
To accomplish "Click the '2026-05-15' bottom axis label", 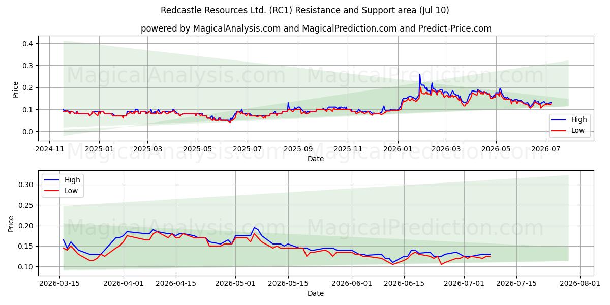I will tap(289, 285).
